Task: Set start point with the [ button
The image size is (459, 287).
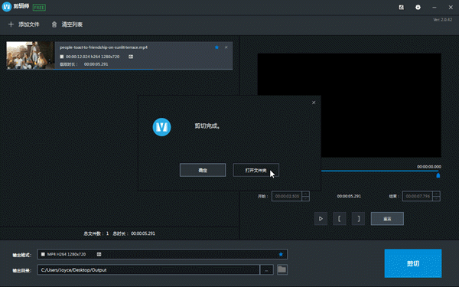Action: (x=340, y=218)
